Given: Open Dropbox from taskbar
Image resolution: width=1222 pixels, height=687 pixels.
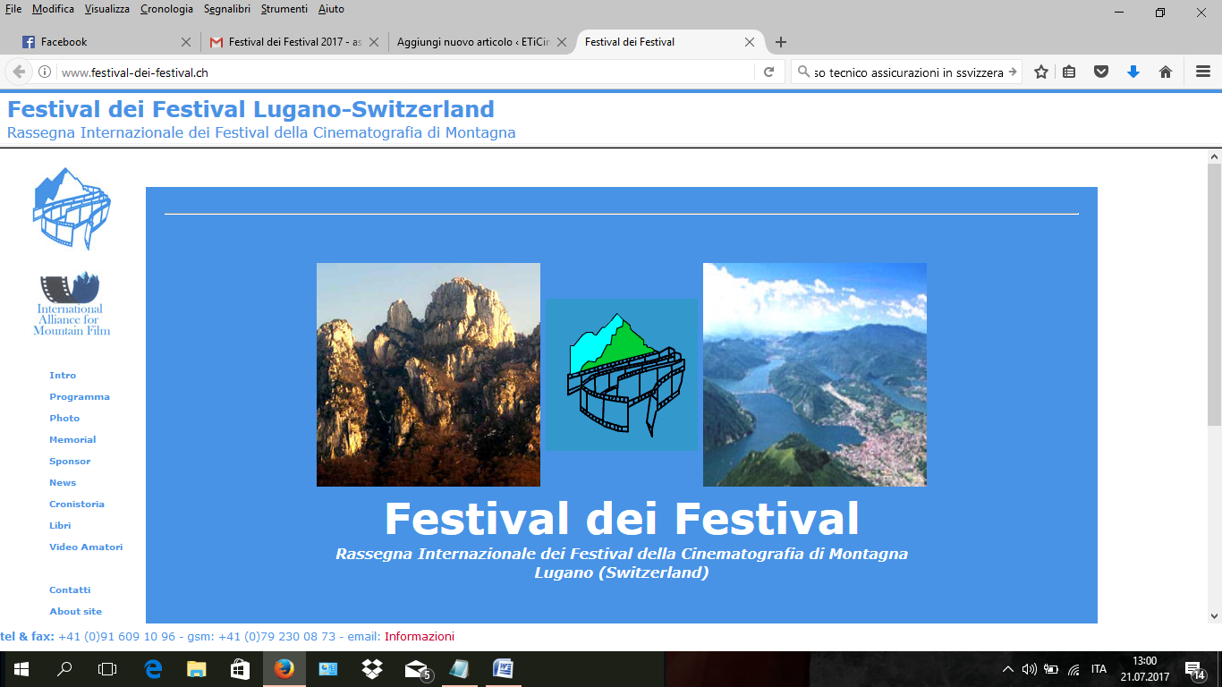Looking at the screenshot, I should [x=371, y=669].
